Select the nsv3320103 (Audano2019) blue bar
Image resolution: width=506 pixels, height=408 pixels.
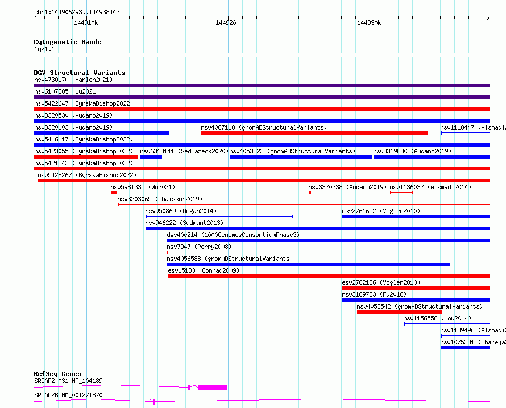pos(101,133)
